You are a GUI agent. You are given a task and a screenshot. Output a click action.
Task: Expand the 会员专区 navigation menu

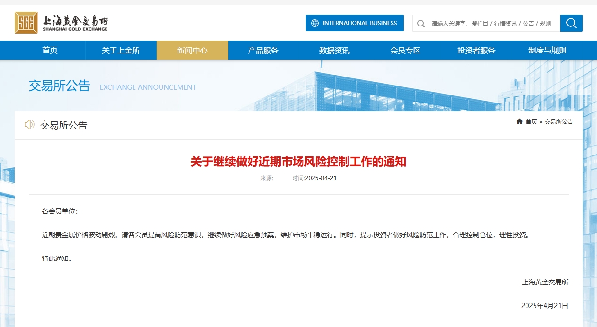(x=405, y=50)
